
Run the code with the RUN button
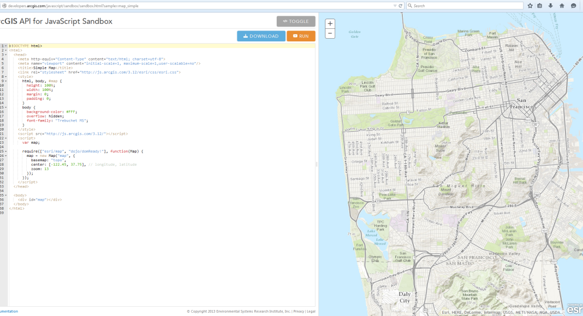pos(301,36)
